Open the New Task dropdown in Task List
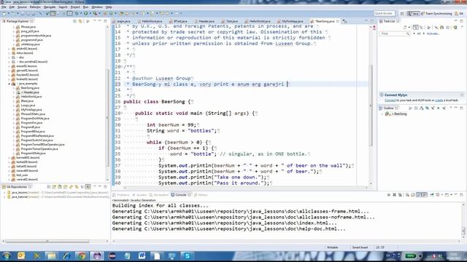Viewport: 467px width, 262px height. click(x=409, y=28)
